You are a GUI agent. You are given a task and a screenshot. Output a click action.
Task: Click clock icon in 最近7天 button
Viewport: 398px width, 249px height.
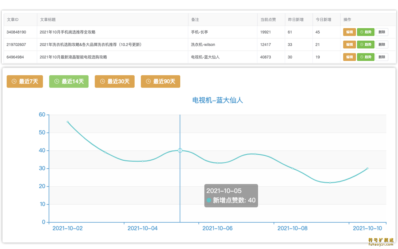coord(14,82)
